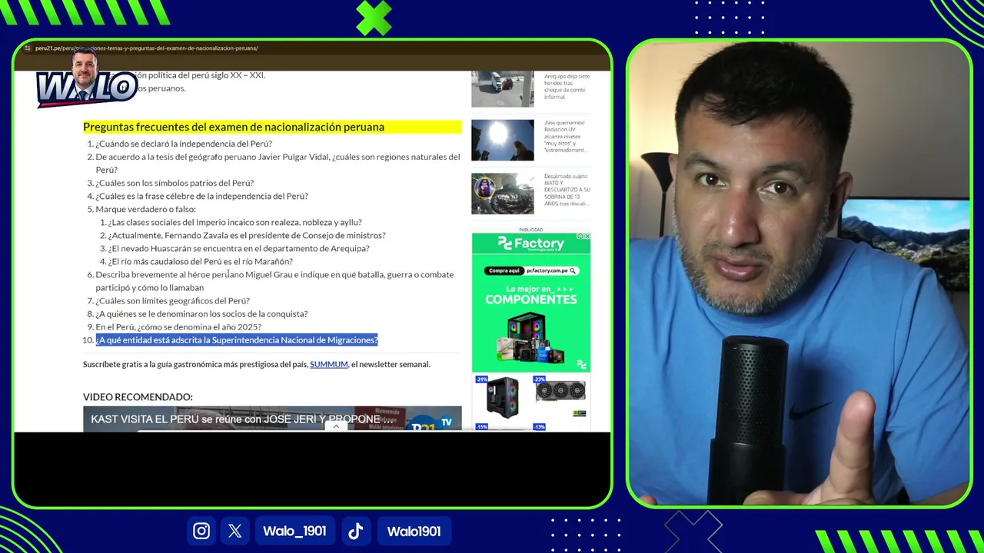984x553 pixels.
Task: Click 'VIDEO RECOMENDADO:' heading
Action: [138, 397]
